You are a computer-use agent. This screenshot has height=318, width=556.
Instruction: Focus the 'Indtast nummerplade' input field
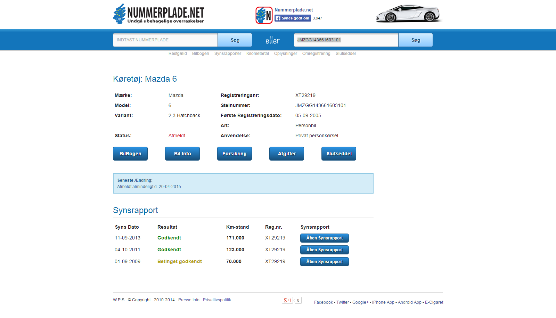165,40
